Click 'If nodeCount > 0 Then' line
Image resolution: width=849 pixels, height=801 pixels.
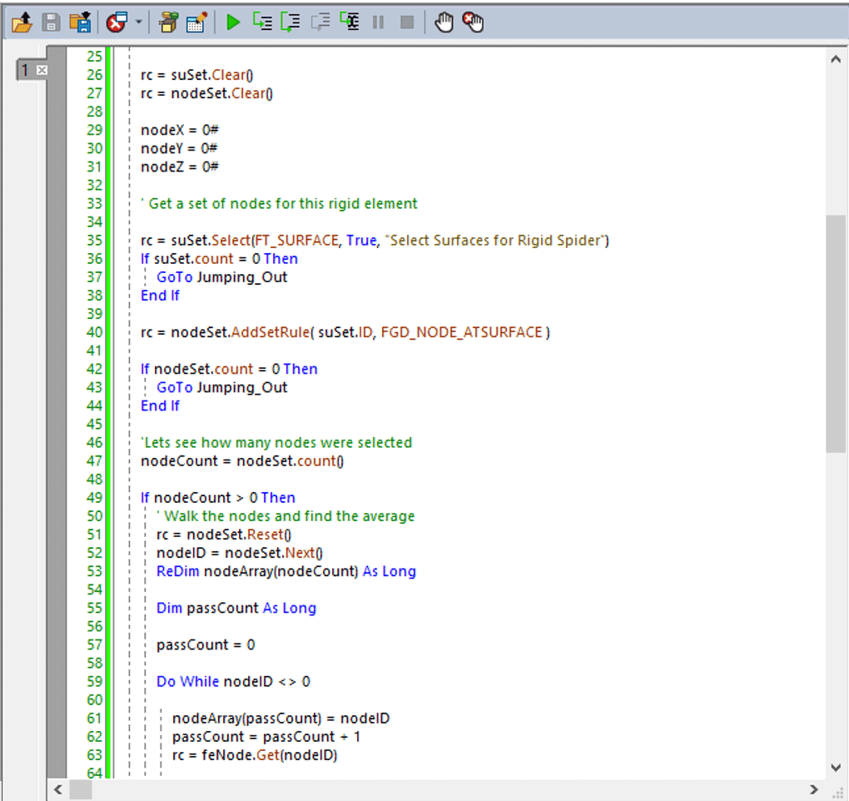(x=218, y=498)
